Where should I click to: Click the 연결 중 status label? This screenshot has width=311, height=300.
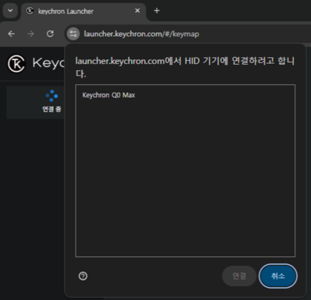(52, 109)
